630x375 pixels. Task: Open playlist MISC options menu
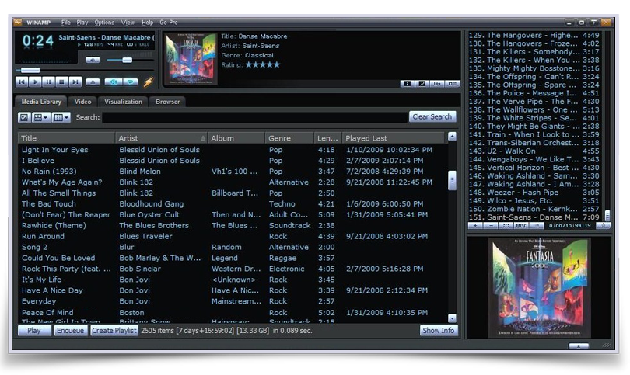(522, 226)
